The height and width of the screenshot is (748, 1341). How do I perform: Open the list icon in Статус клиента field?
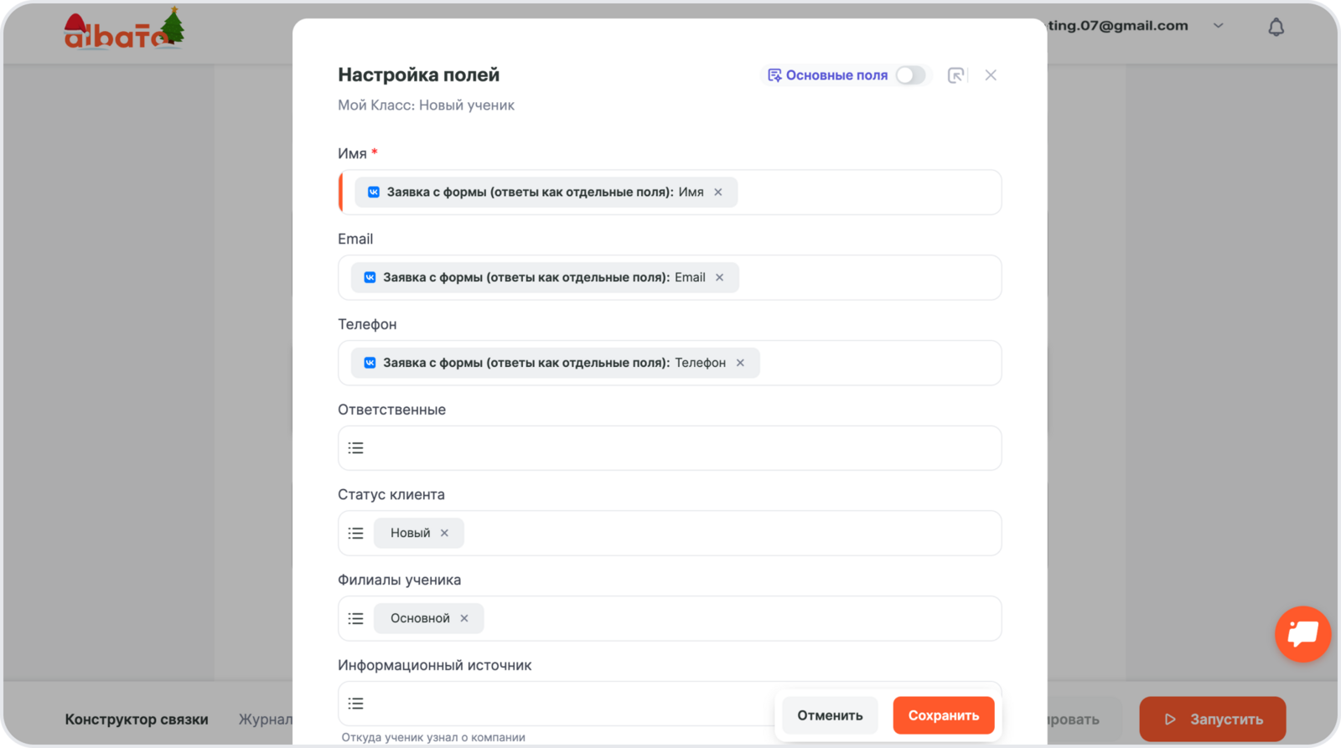(356, 534)
